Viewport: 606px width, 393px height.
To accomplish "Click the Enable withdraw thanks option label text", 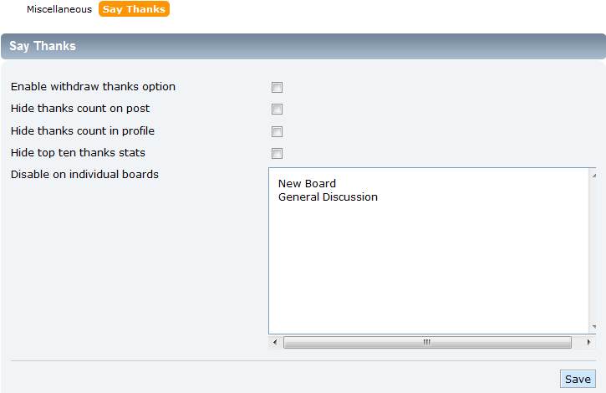I will tap(93, 87).
